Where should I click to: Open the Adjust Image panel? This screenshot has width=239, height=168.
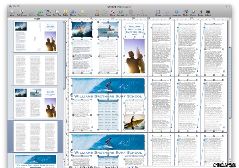point(208,13)
